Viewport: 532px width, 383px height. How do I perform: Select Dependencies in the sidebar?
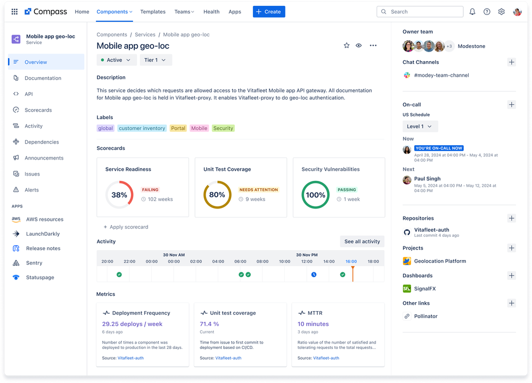click(46, 141)
